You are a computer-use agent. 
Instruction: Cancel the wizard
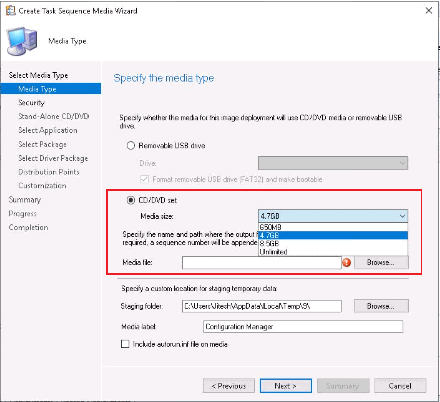click(x=400, y=386)
